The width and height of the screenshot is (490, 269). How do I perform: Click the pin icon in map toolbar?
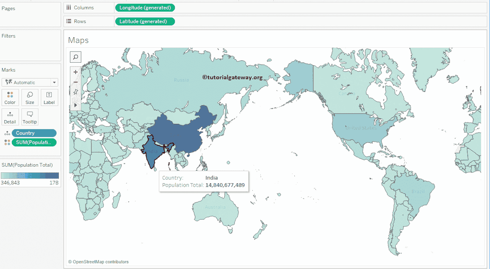pos(75,92)
